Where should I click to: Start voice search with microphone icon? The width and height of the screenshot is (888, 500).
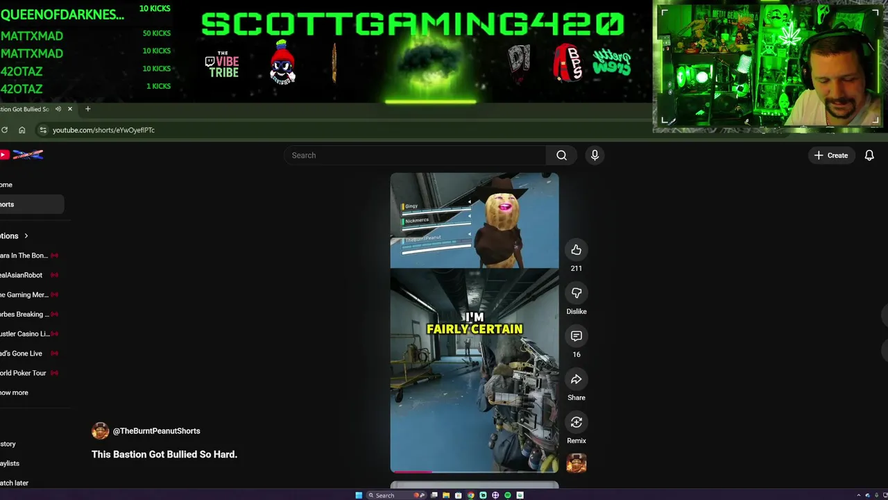click(x=595, y=156)
